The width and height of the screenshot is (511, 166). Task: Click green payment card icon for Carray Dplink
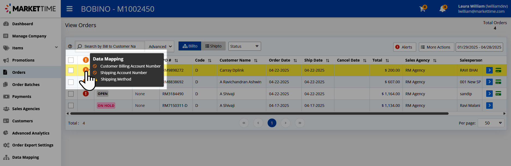tap(498, 70)
